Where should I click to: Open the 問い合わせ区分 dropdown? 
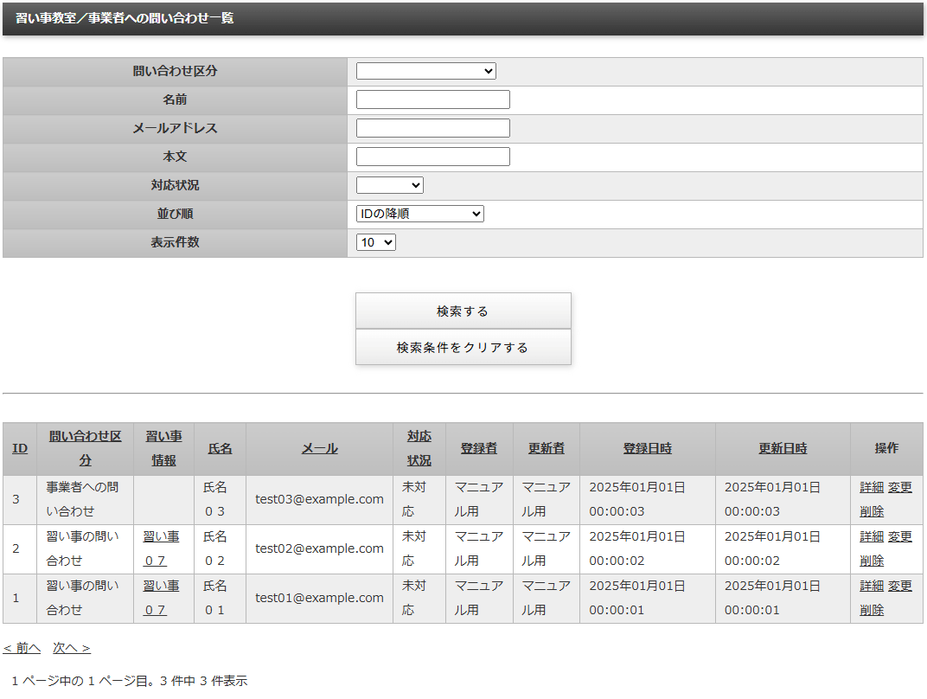(425, 71)
